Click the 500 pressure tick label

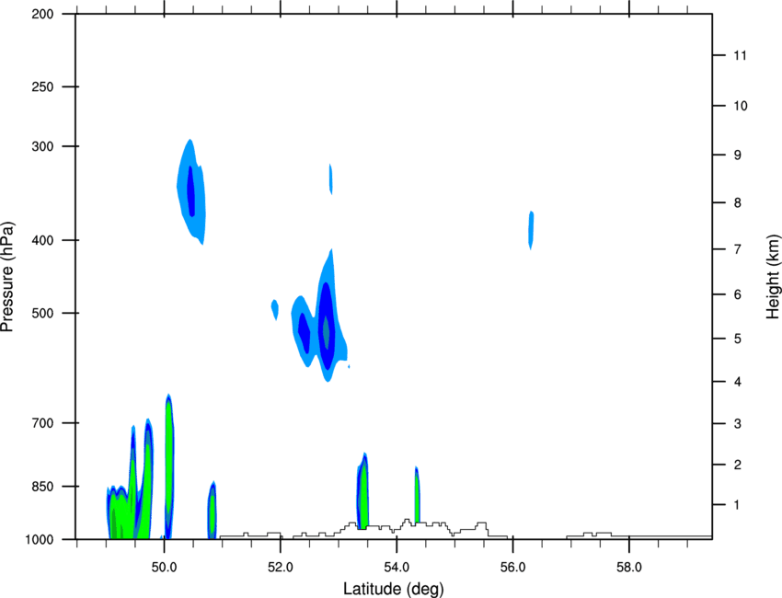click(42, 313)
